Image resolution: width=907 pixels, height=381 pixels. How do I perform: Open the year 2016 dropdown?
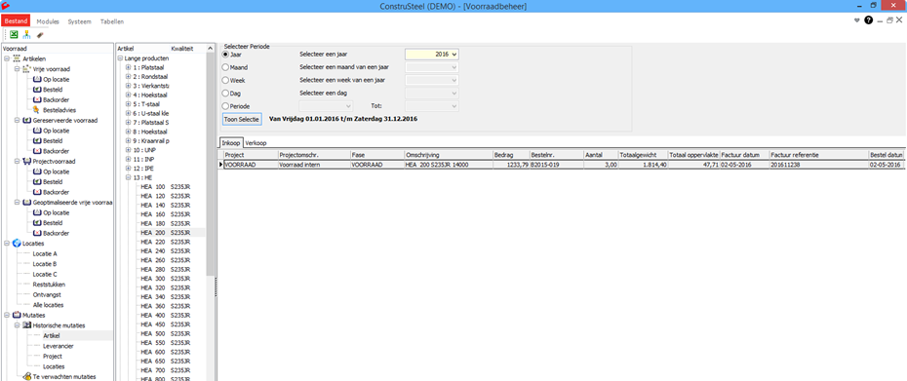432,55
